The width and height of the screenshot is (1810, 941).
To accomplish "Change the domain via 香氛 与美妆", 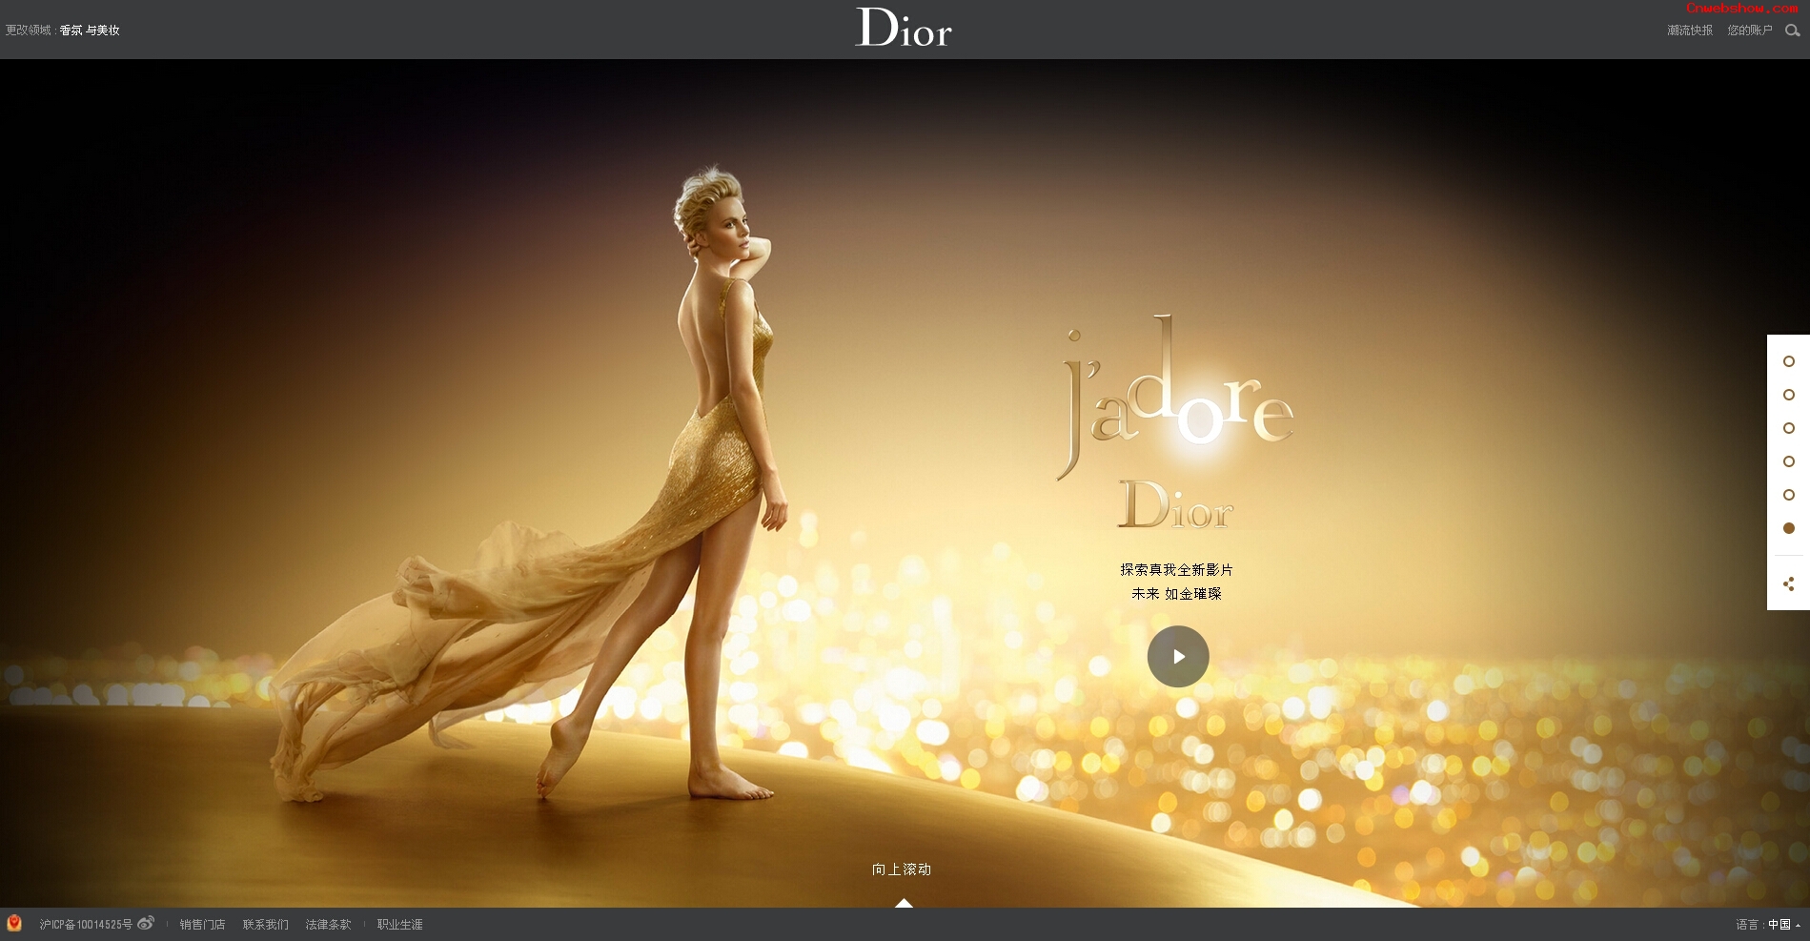I will tap(90, 31).
